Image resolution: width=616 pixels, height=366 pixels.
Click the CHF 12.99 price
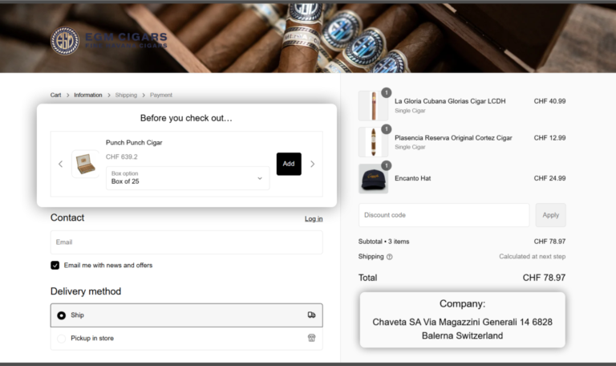coord(549,138)
